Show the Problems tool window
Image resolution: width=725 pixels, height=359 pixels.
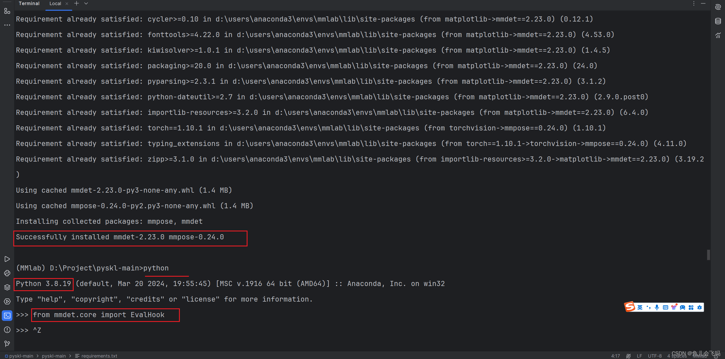tap(7, 330)
